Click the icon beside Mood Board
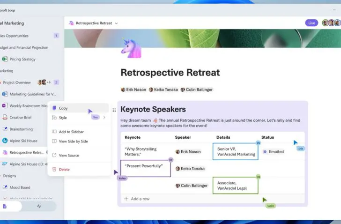The height and width of the screenshot is (224, 341). click(5, 187)
